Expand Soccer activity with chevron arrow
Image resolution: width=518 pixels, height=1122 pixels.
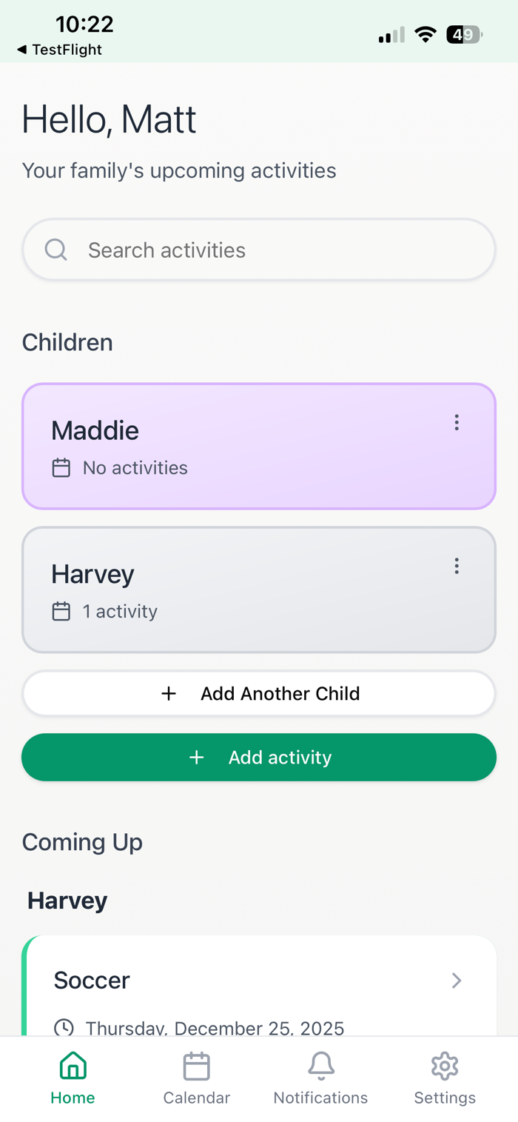(457, 981)
